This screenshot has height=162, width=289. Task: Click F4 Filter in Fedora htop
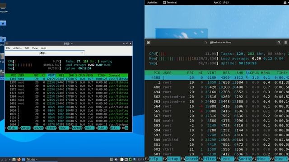[x=207, y=159]
